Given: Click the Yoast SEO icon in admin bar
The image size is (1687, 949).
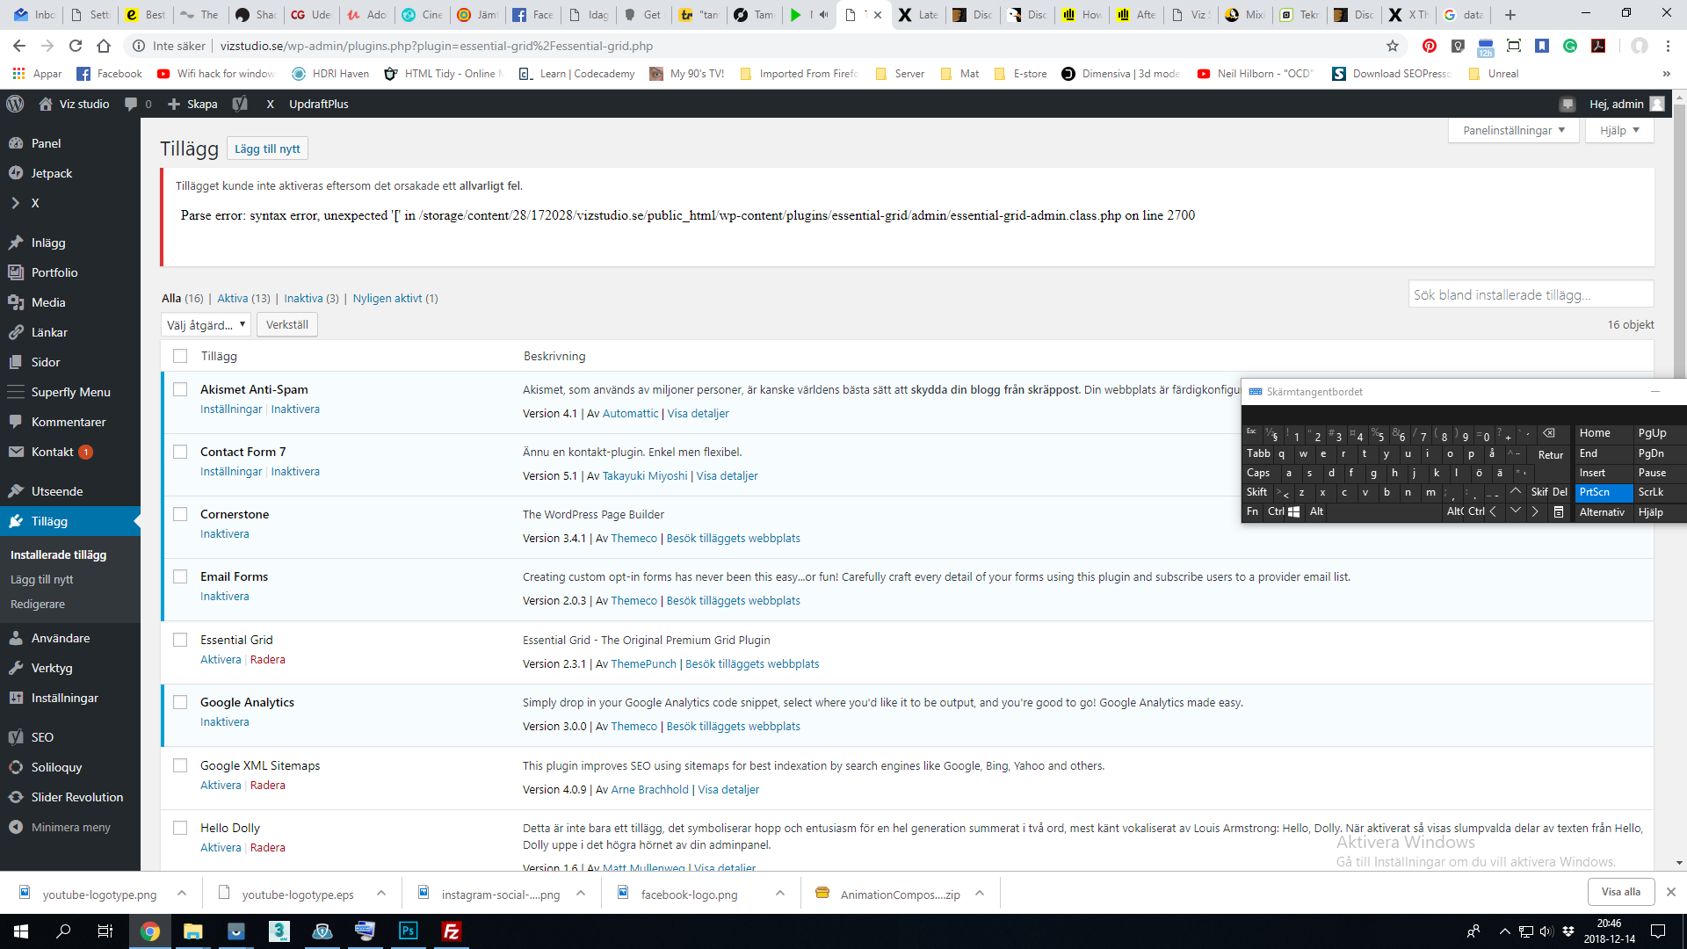Looking at the screenshot, I should pyautogui.click(x=240, y=104).
